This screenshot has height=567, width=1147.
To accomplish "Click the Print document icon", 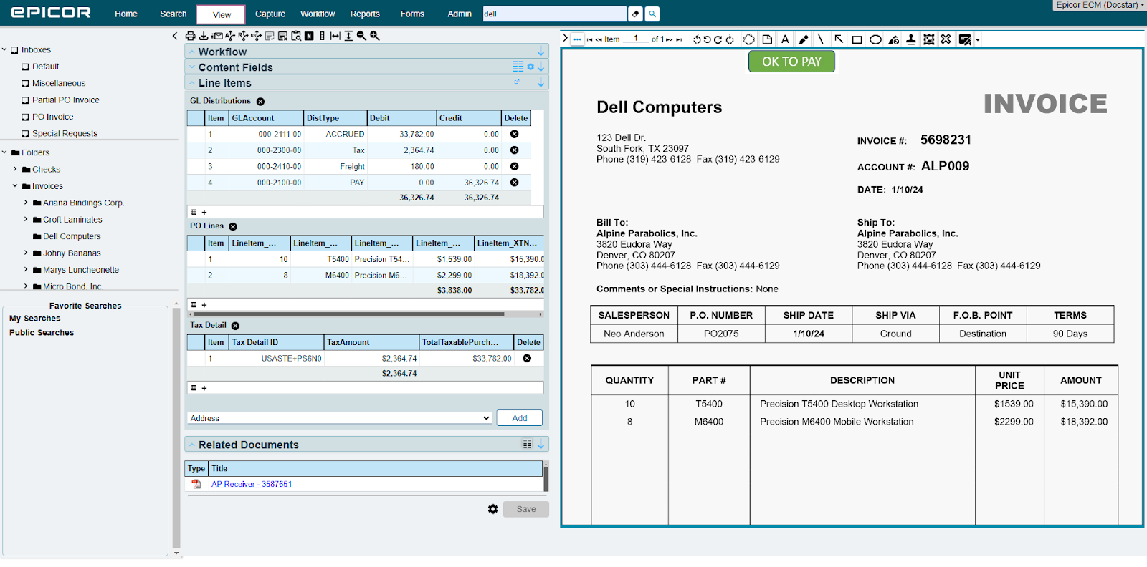I will (x=190, y=36).
